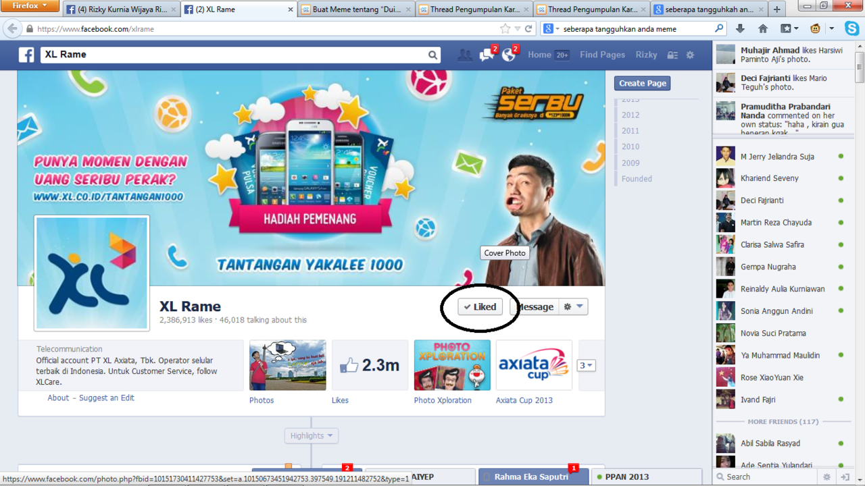Jump to 2009 on timeline
This screenshot has height=486, width=865.
631,163
